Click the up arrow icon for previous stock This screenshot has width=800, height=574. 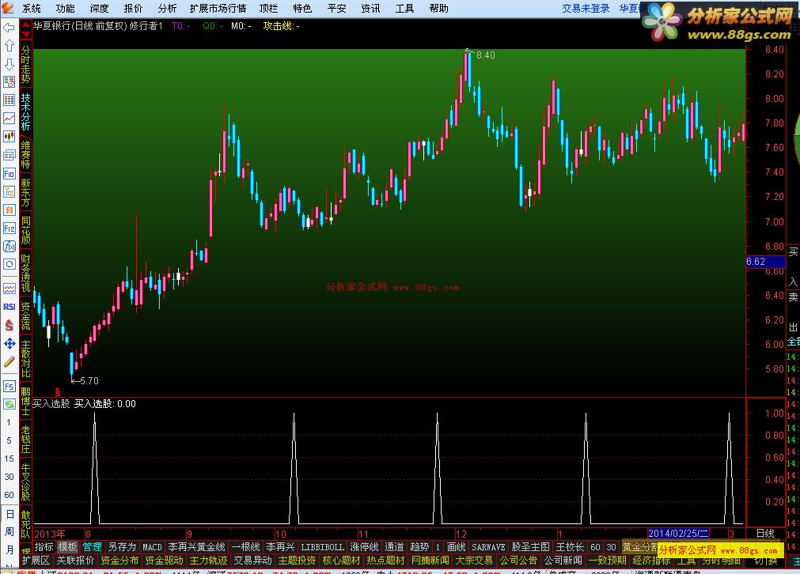(x=9, y=45)
